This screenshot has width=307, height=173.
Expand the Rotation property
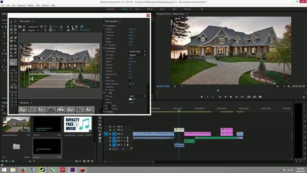coord(106,45)
